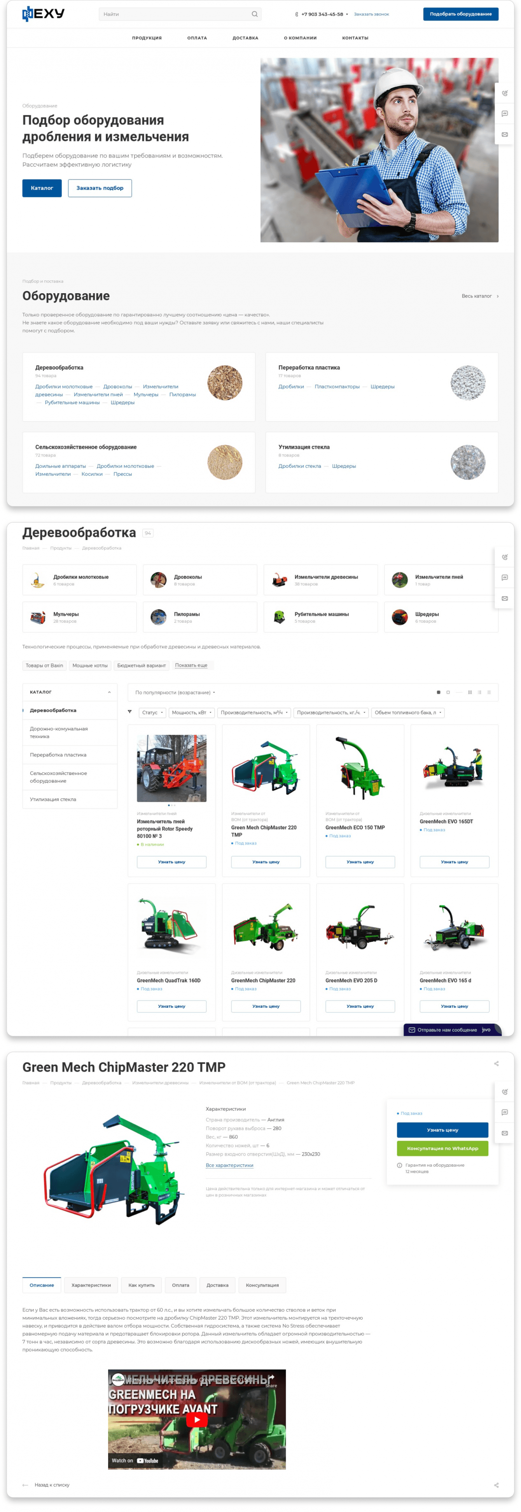Click the phone icon beside +7 903 343-45-58
The image size is (521, 1512).
pos(297,14)
